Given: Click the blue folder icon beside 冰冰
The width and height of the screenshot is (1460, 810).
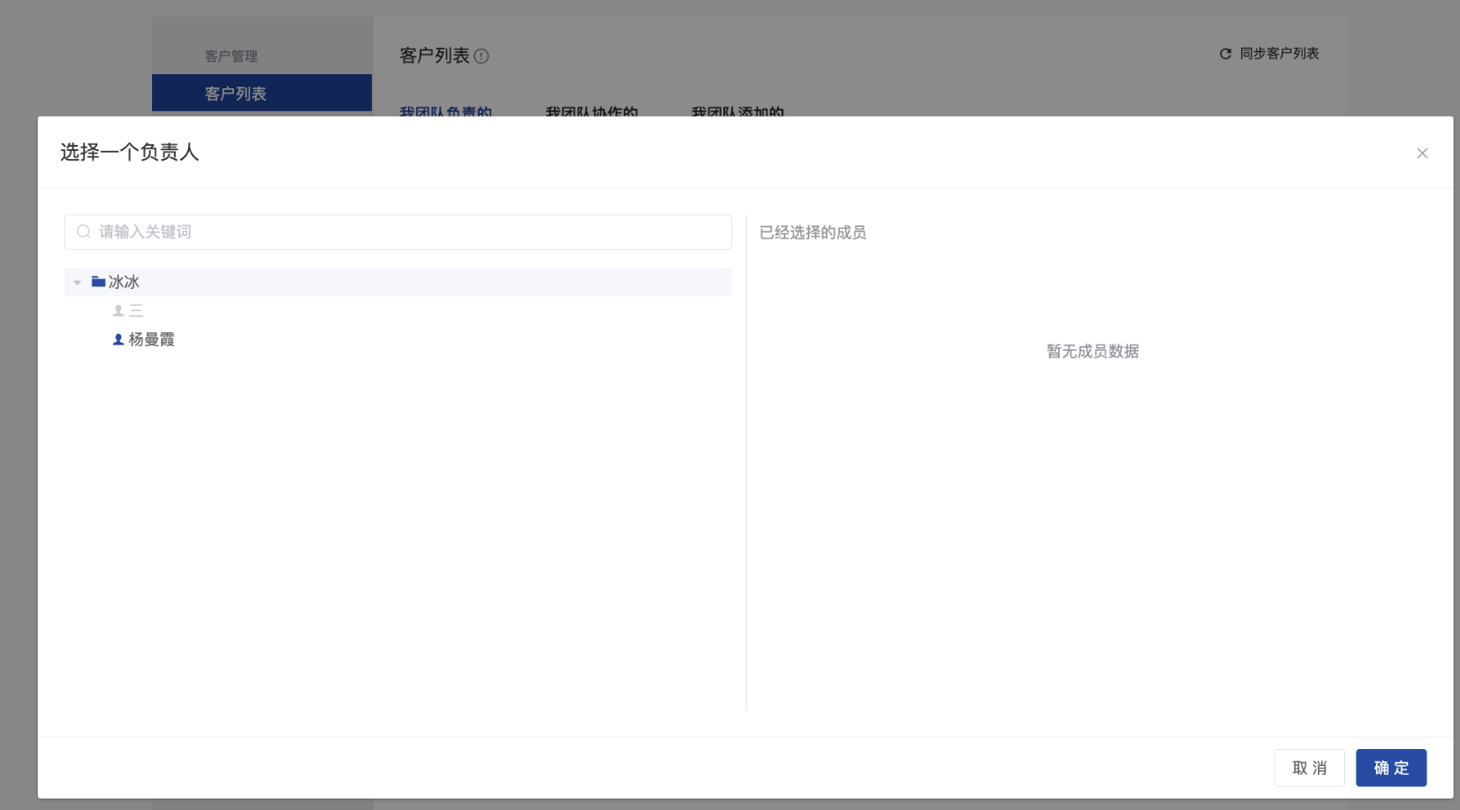Looking at the screenshot, I should pyautogui.click(x=98, y=282).
